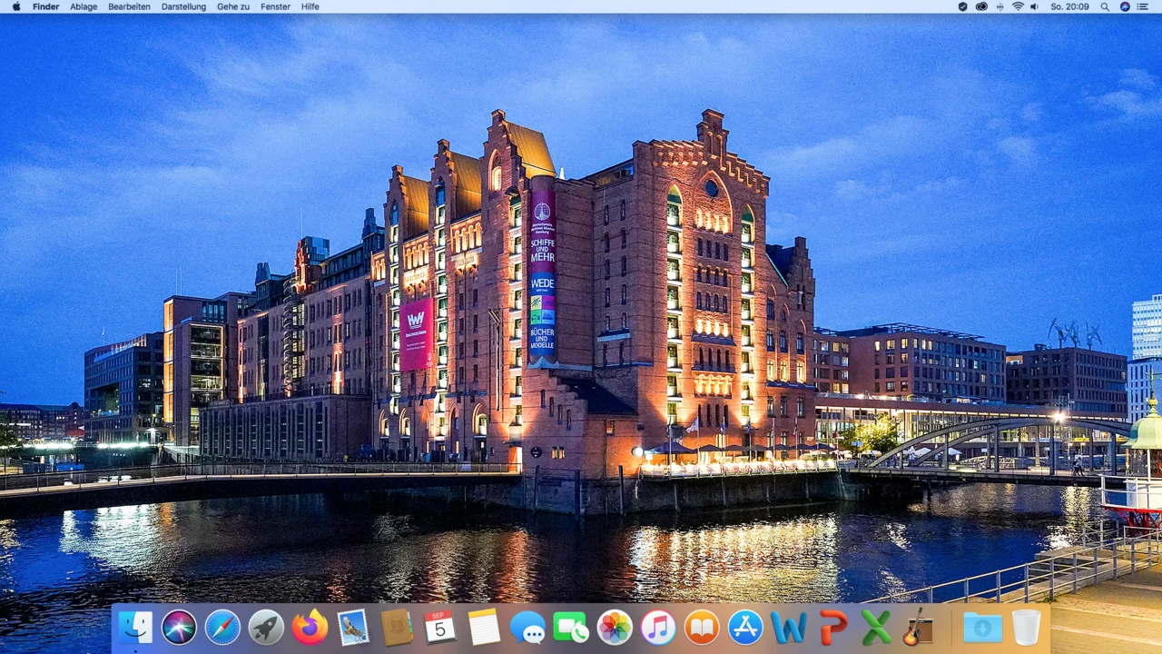The image size is (1162, 654).
Task: Open Launchpad rocket icon
Action: pyautogui.click(x=266, y=628)
